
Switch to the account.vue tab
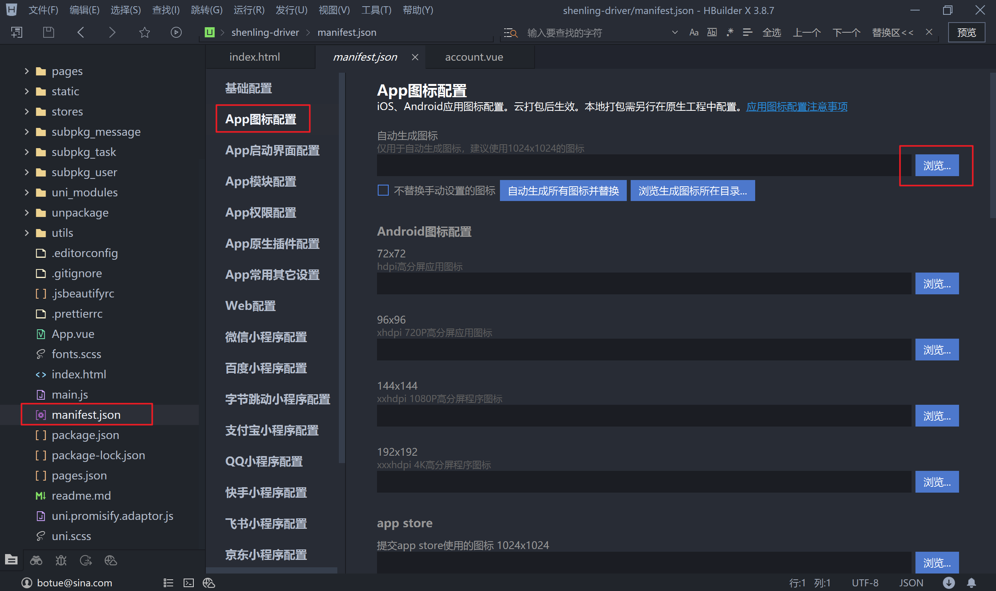474,57
